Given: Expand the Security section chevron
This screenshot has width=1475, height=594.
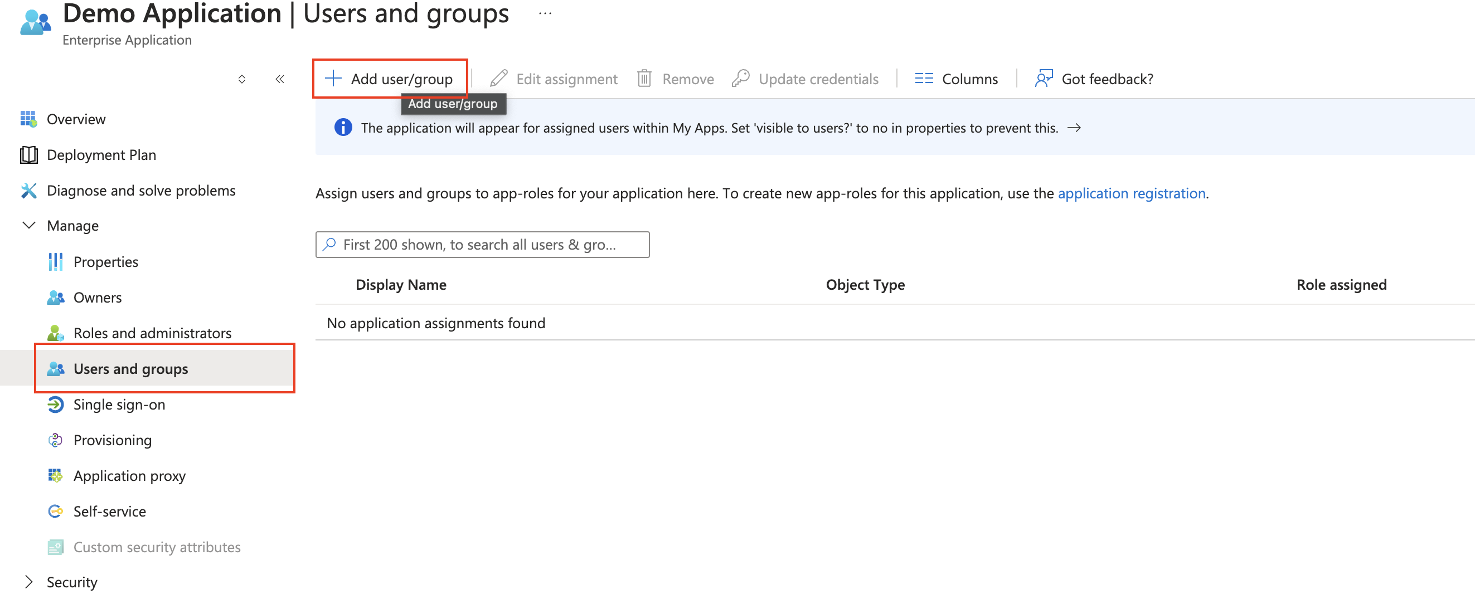Looking at the screenshot, I should coord(28,582).
